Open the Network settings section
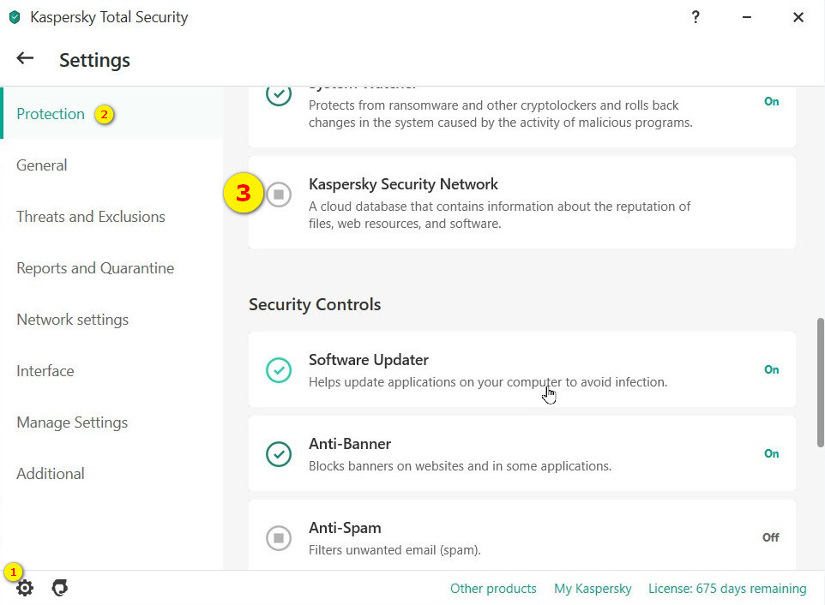This screenshot has width=825, height=605. [73, 320]
